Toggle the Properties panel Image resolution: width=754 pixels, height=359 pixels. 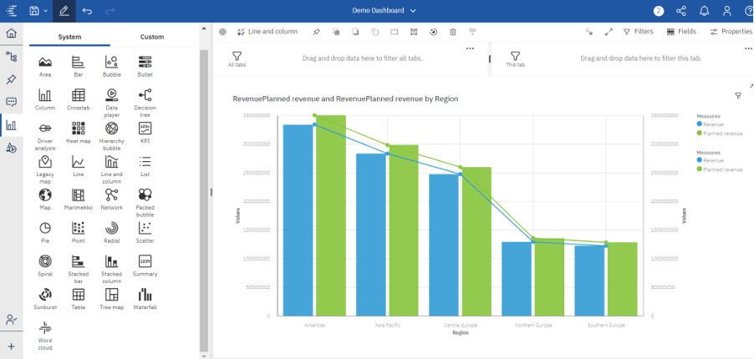point(731,32)
